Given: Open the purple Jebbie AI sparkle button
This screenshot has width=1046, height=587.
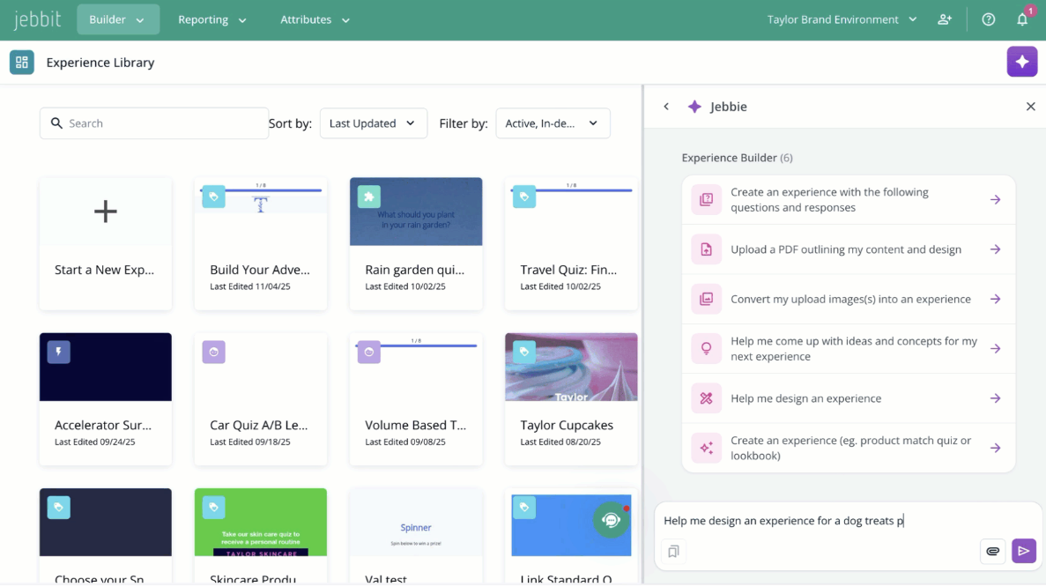Looking at the screenshot, I should click(x=1022, y=62).
